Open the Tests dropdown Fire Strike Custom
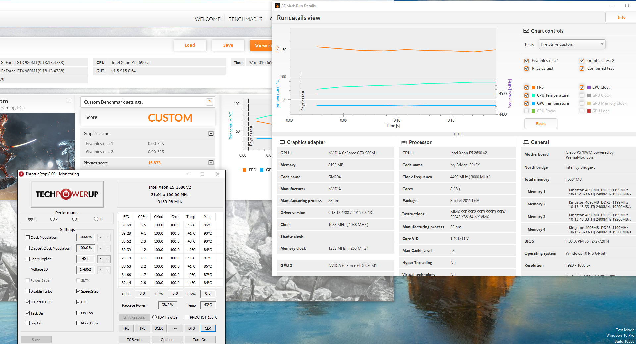The image size is (636, 344). click(x=572, y=44)
